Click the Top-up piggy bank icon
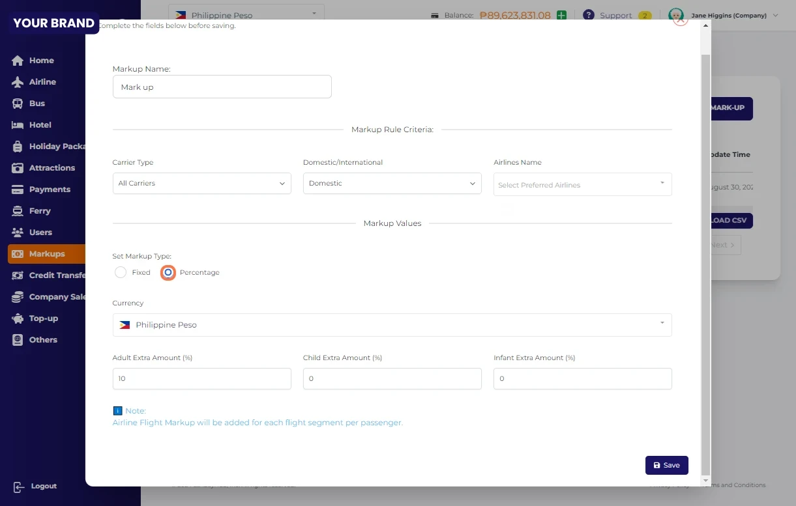This screenshot has width=796, height=506. click(x=18, y=318)
